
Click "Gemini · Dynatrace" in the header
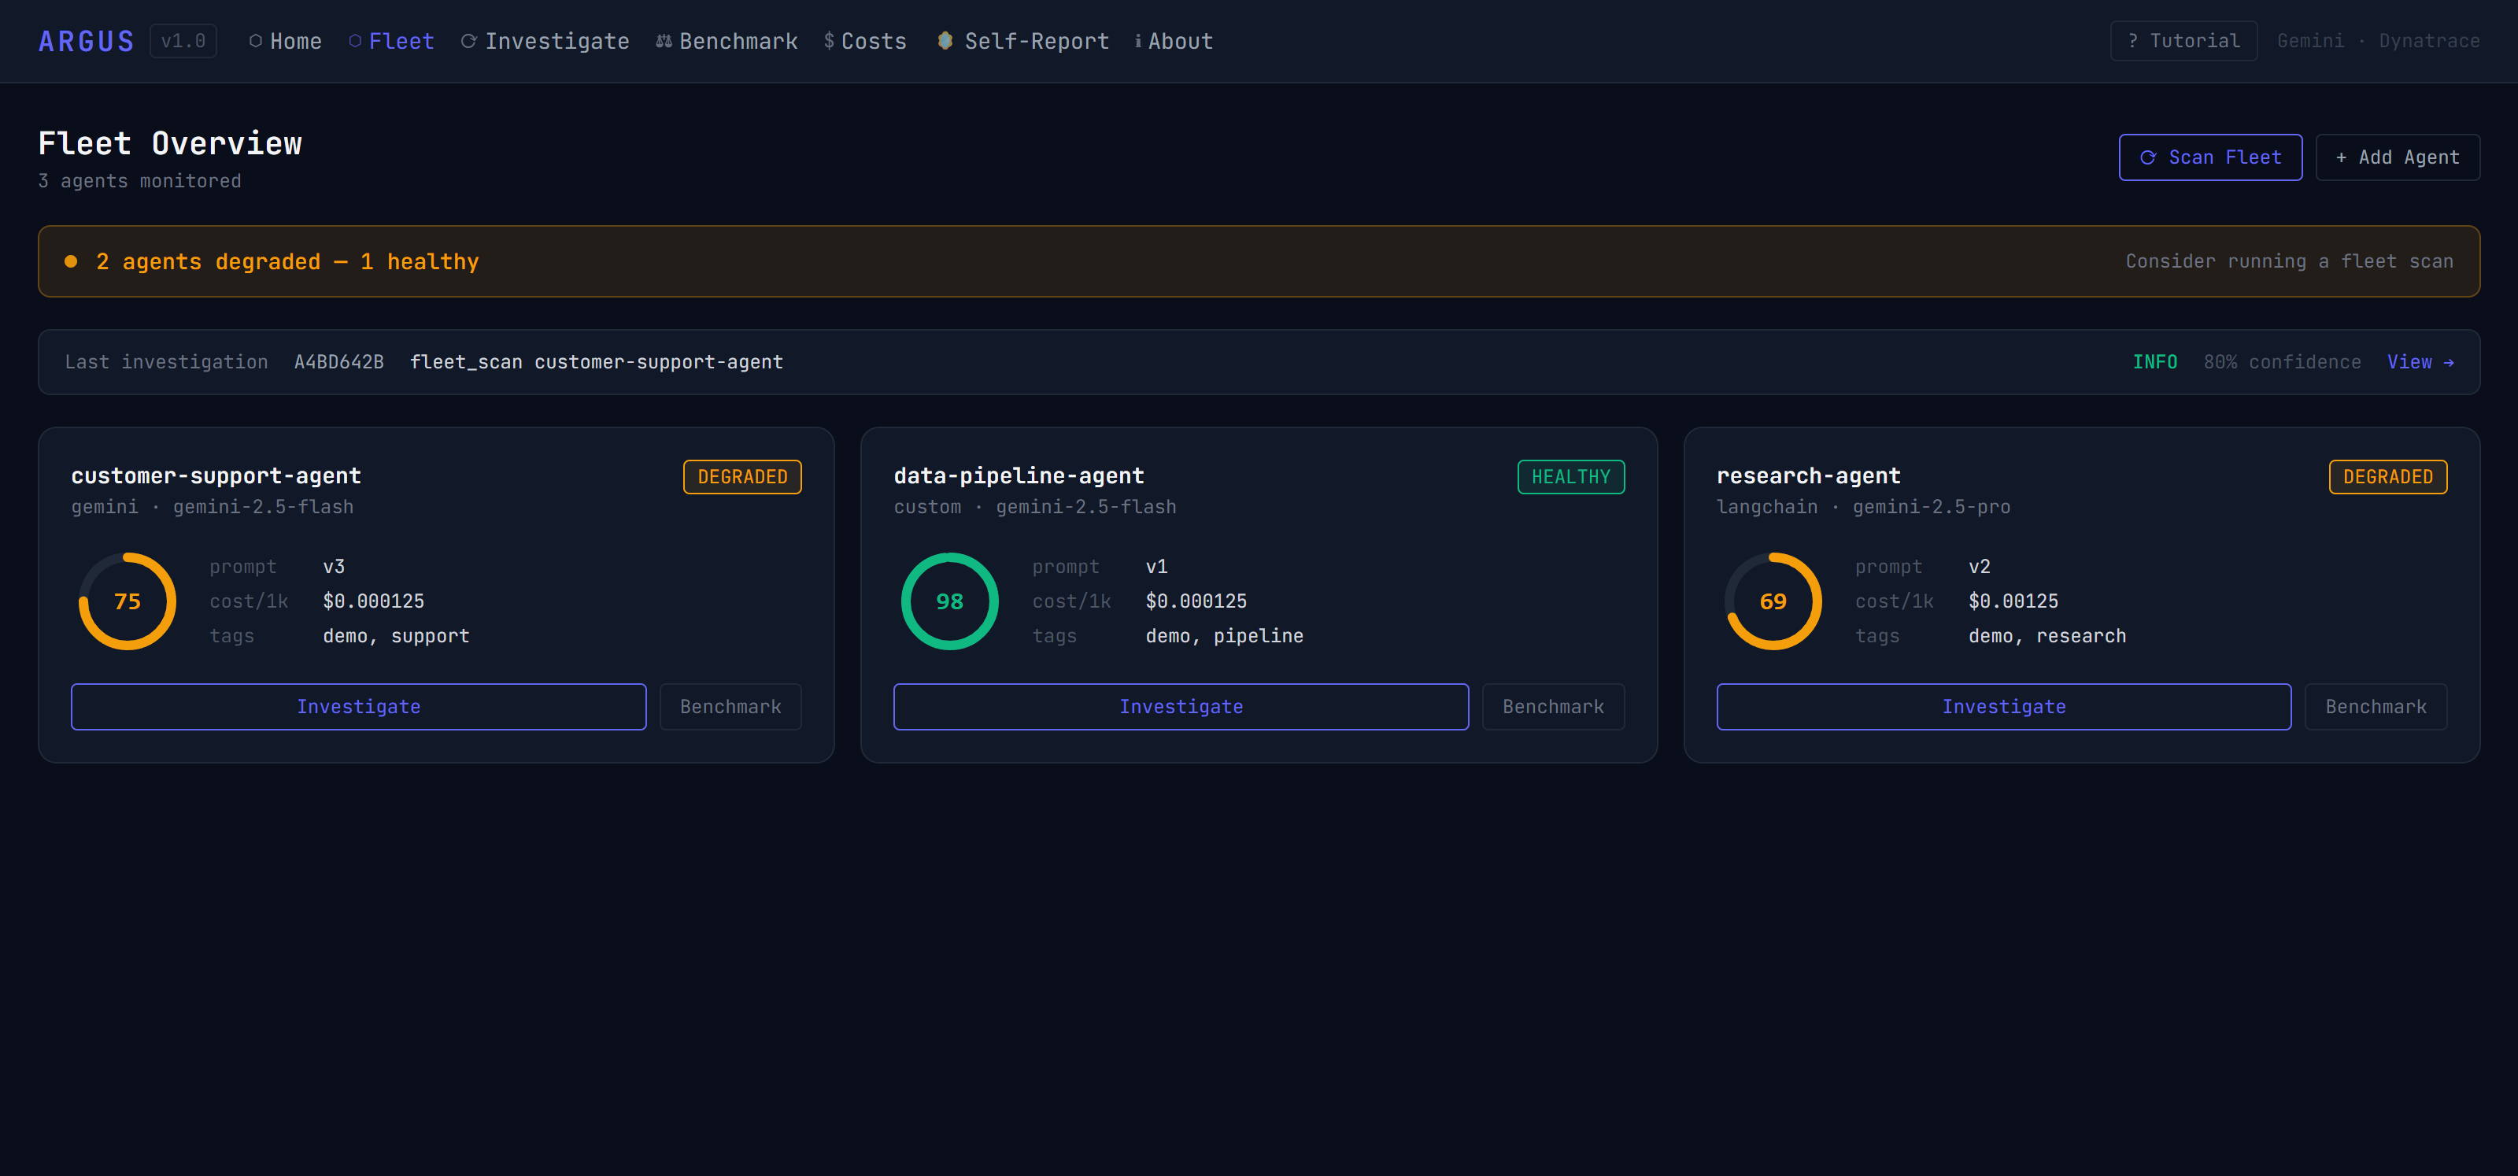tap(2378, 41)
